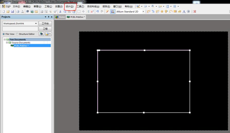
Task: Click the red X icon at toolbar end
Action: tap(195, 12)
